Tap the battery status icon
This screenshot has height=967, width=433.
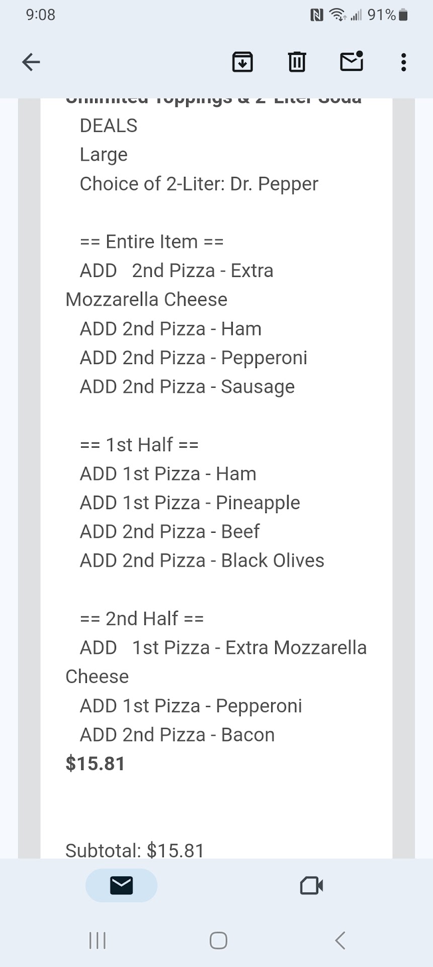[x=403, y=15]
